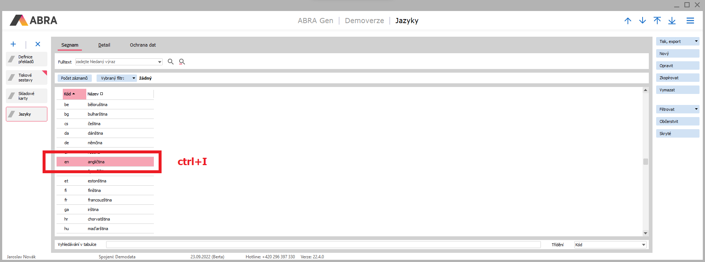Jump to last record arrow icon
Viewport: 705px width, 262px height.
tap(672, 21)
